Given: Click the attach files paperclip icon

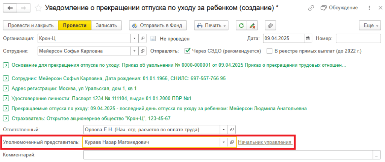Looking at the screenshot, I should pos(270,25).
